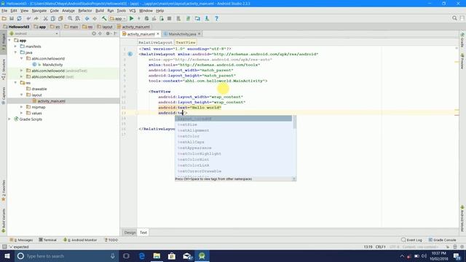Click the Search Everywhere magnifier icon
The image size is (466, 262).
click(454, 18)
